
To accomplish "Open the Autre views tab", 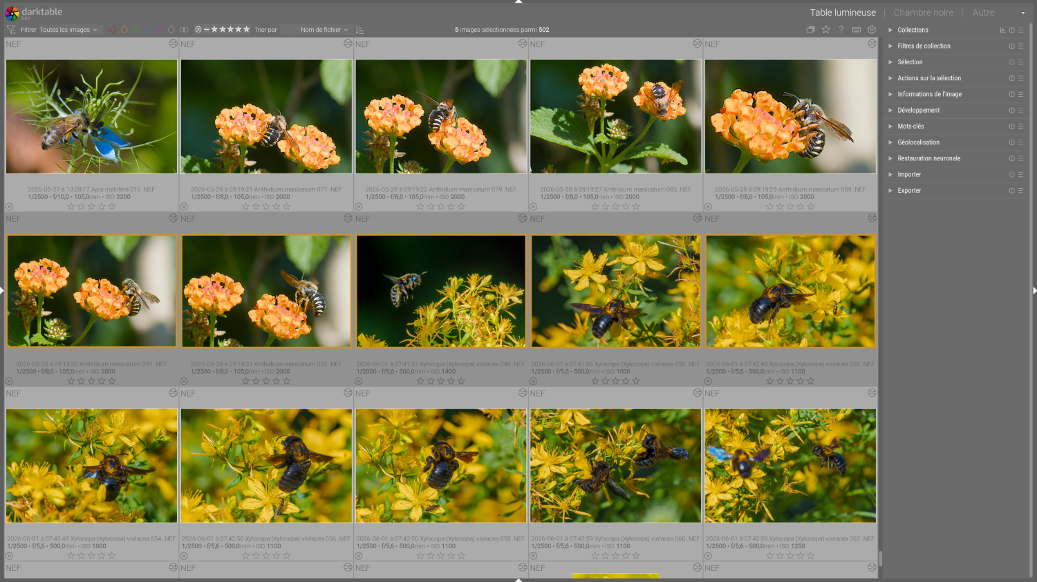I will point(983,12).
